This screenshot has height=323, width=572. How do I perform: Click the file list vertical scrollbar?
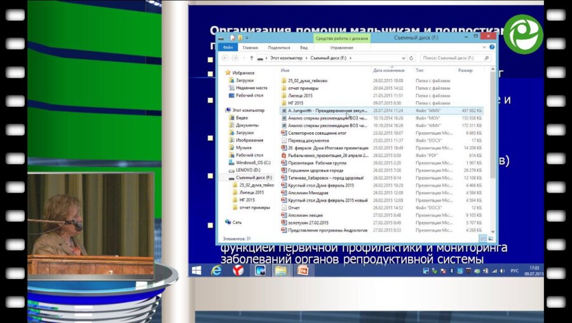coord(493,124)
